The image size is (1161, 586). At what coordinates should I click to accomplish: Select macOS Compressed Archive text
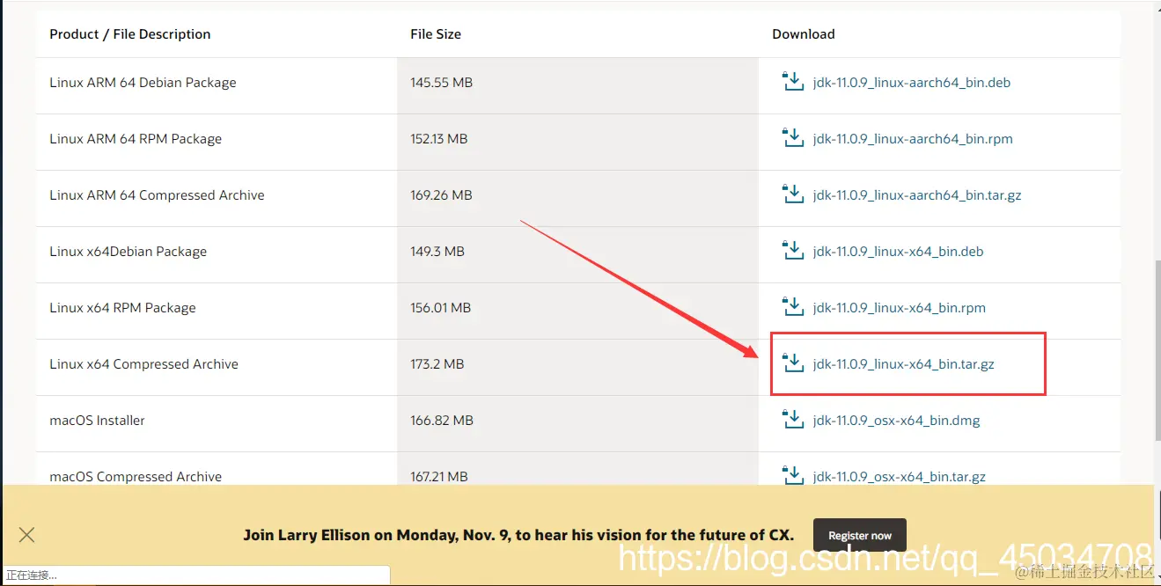click(136, 477)
